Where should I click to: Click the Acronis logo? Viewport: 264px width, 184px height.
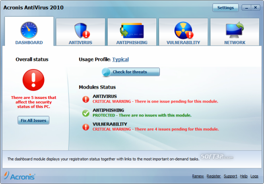click(x=19, y=176)
